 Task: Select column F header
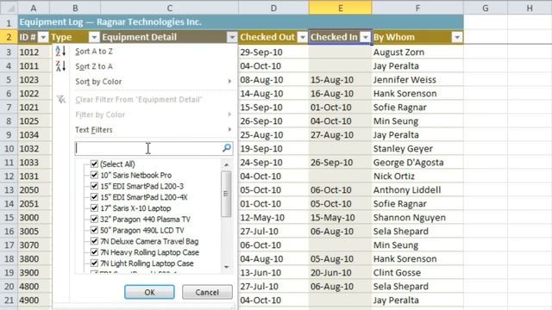tap(417, 8)
